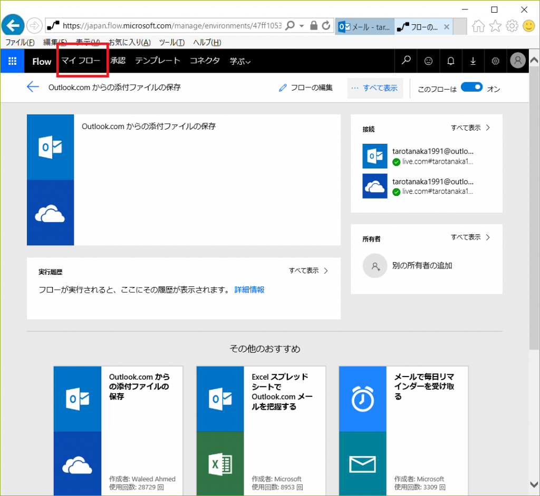The width and height of the screenshot is (540, 496).
Task: Open the ファイル(F) menu
Action: point(20,42)
